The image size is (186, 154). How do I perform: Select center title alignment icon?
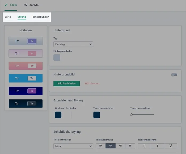point(110,146)
